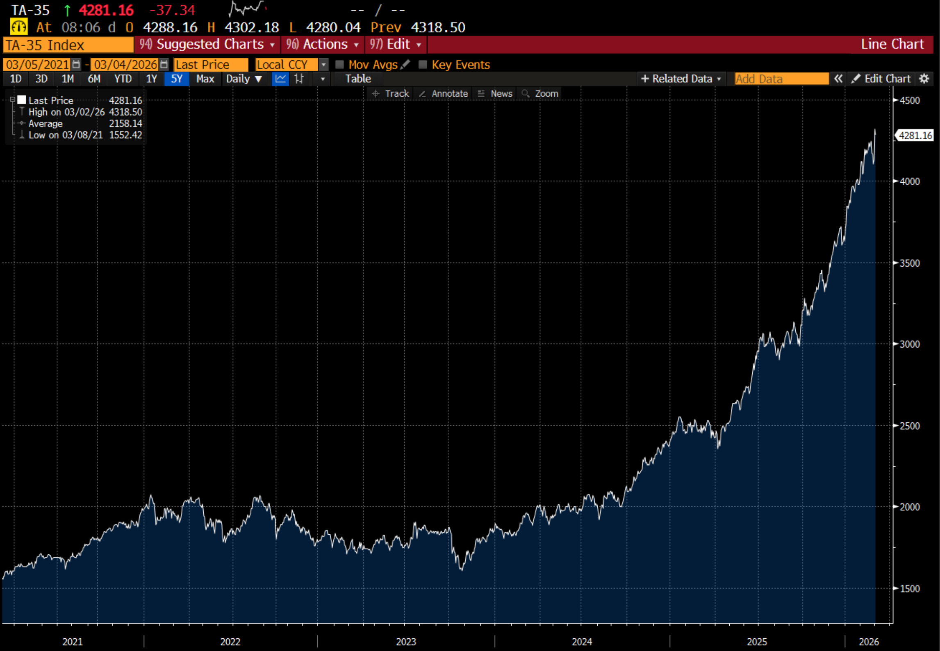
Task: Enable the Key Events checkbox
Action: pos(423,64)
